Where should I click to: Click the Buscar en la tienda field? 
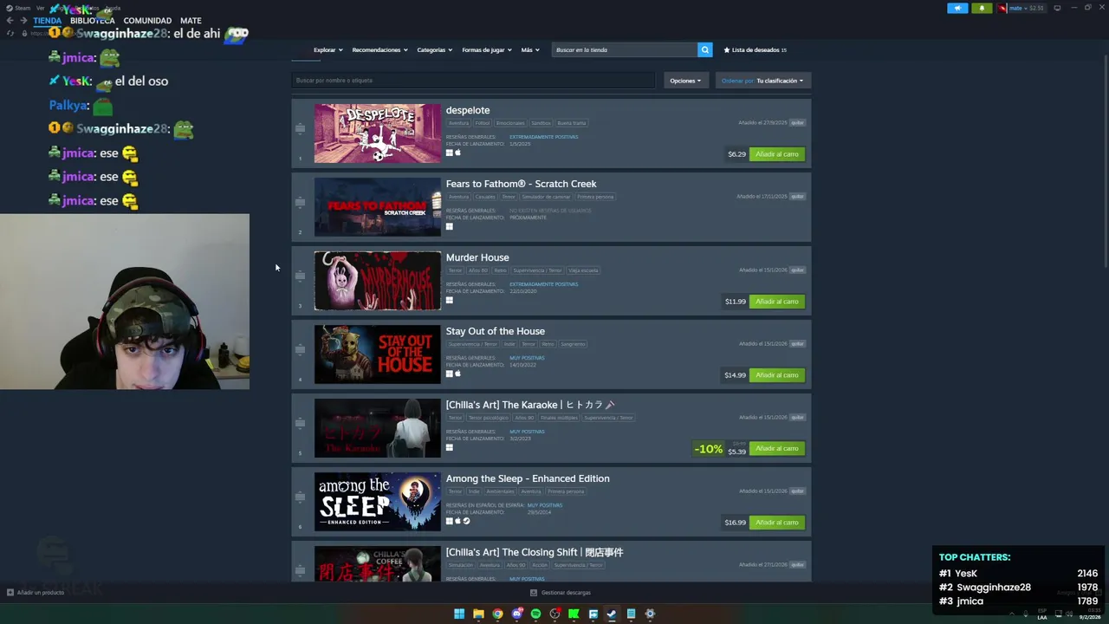tap(626, 50)
